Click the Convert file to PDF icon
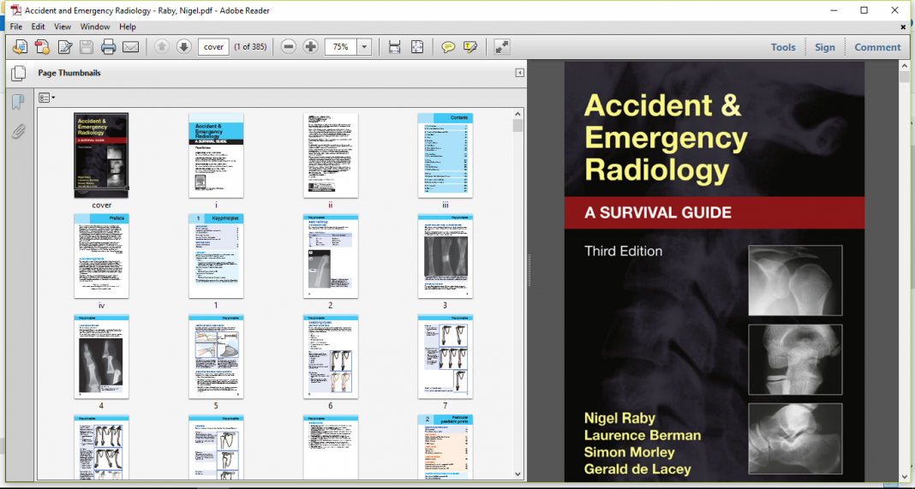Image resolution: width=915 pixels, height=489 pixels. [x=42, y=47]
